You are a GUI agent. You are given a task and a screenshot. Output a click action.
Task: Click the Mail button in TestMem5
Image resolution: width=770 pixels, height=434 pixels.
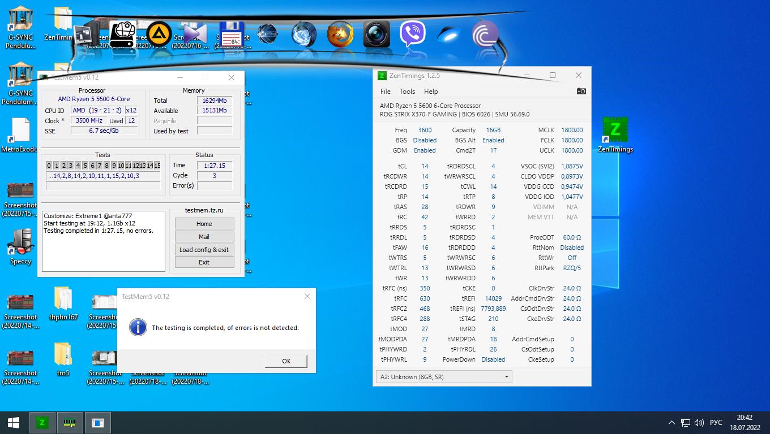(x=204, y=237)
